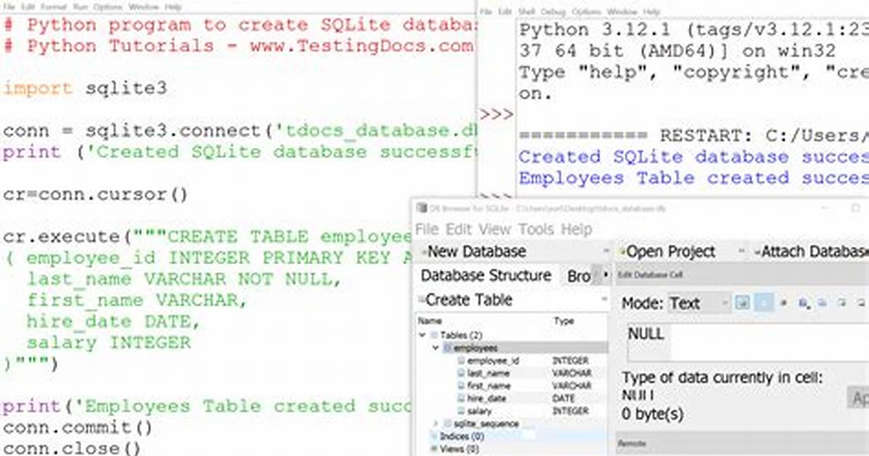Image resolution: width=869 pixels, height=456 pixels.
Task: Select the Indices (0) tree row
Action: (512, 436)
